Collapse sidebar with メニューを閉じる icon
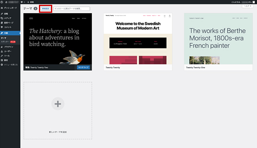 [x=2, y=65]
